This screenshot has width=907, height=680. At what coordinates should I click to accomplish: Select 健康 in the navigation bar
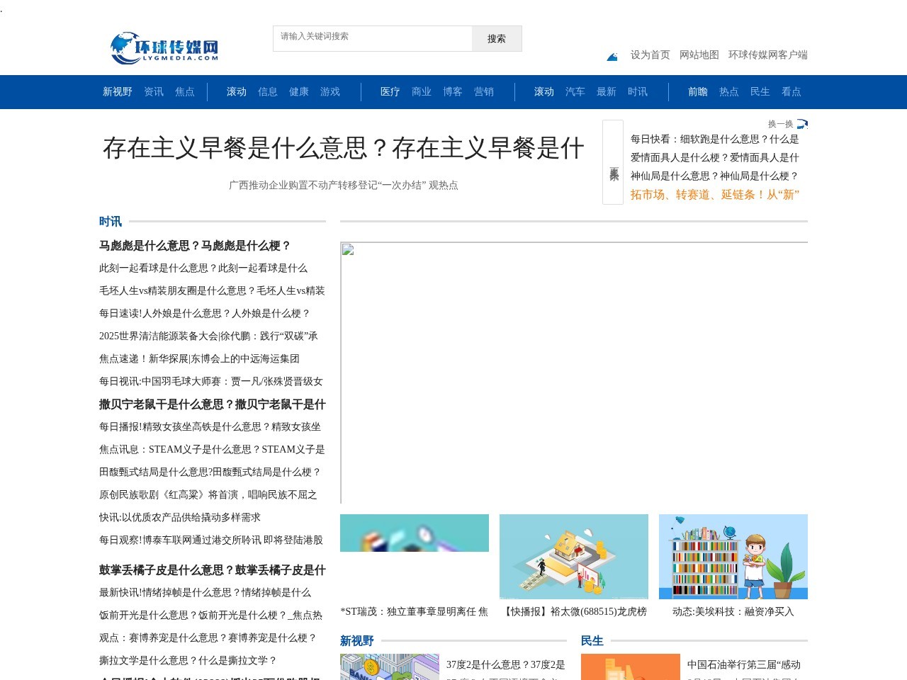tap(299, 91)
